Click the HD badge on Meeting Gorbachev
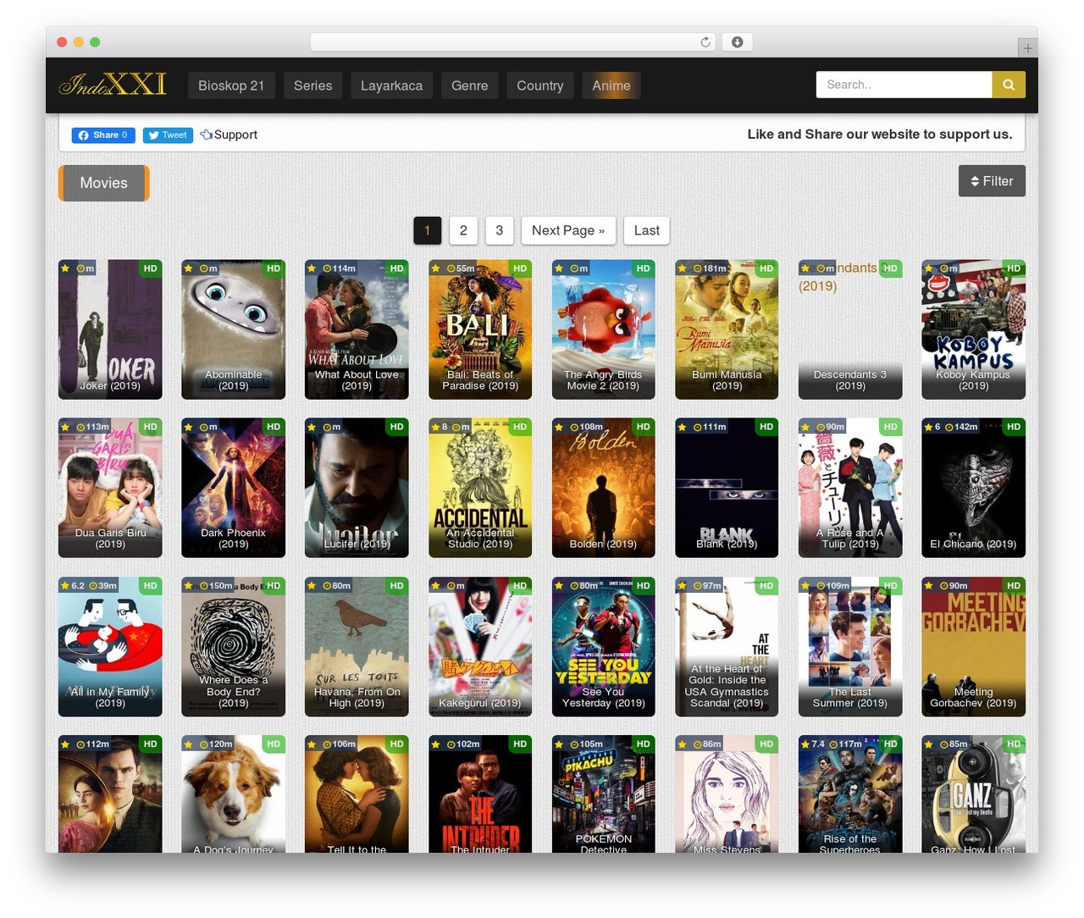The image size is (1084, 918). click(1014, 585)
